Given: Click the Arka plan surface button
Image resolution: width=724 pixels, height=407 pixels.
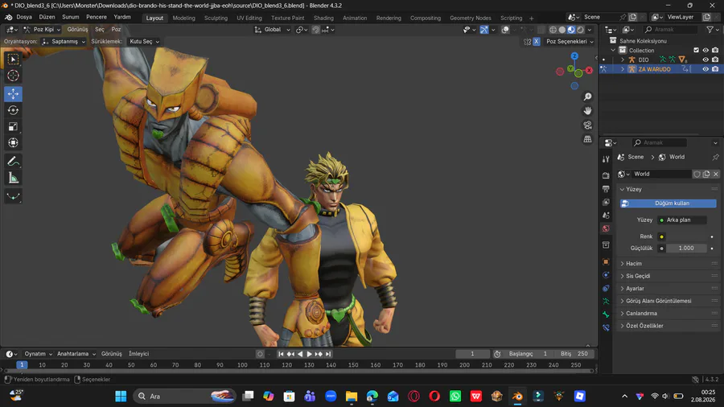Looking at the screenshot, I should pos(682,220).
